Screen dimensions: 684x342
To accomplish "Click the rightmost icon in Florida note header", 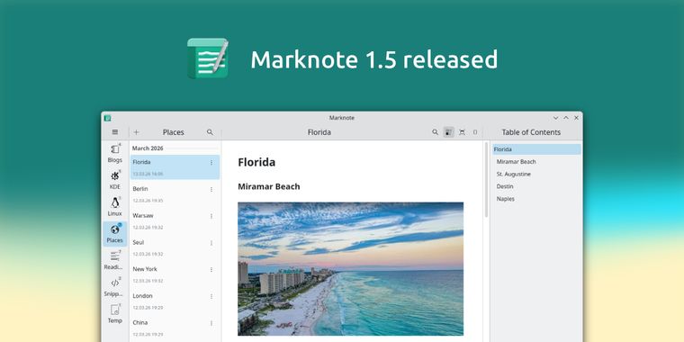I will click(x=475, y=132).
